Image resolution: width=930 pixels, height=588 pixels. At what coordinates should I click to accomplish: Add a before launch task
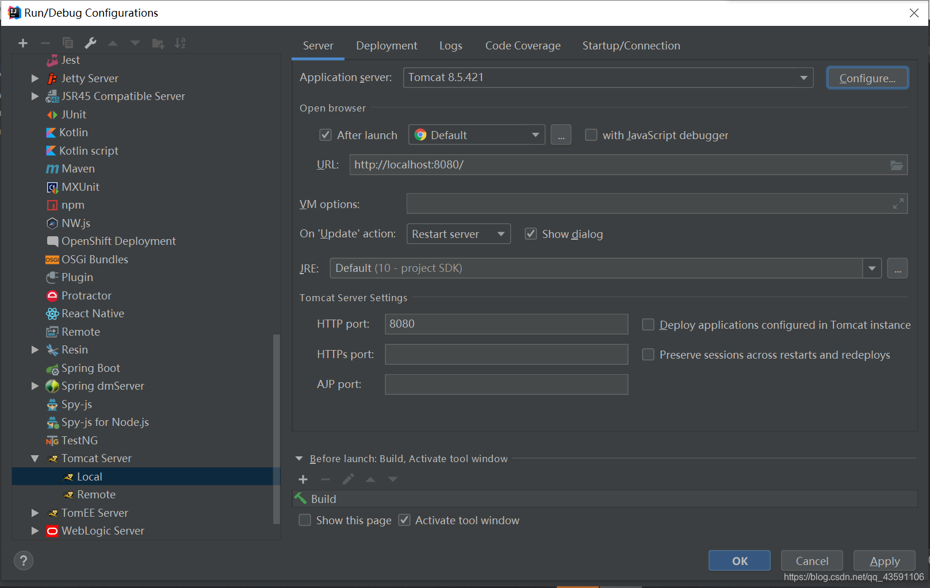(304, 479)
